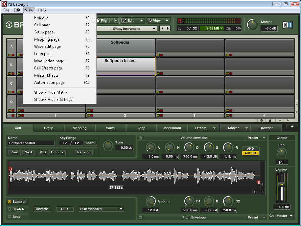Click the Name field Softpedia tested
The height and width of the screenshot is (226, 301).
31,143
